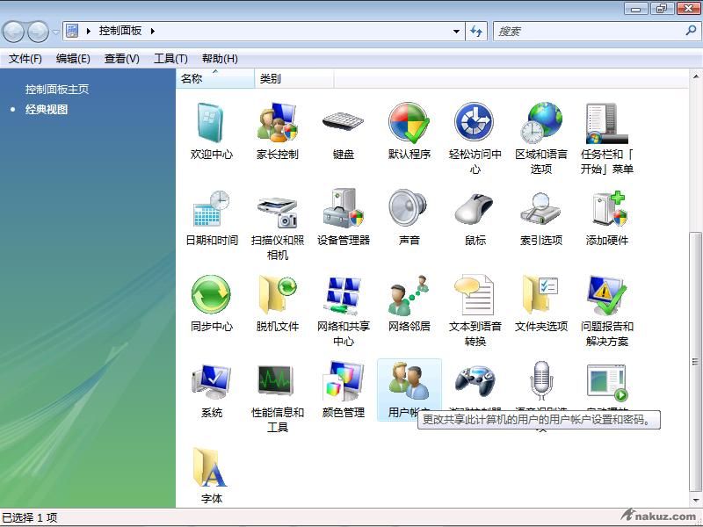Click the search magnifier icon
Screen dimensions: 703x527
(691, 31)
